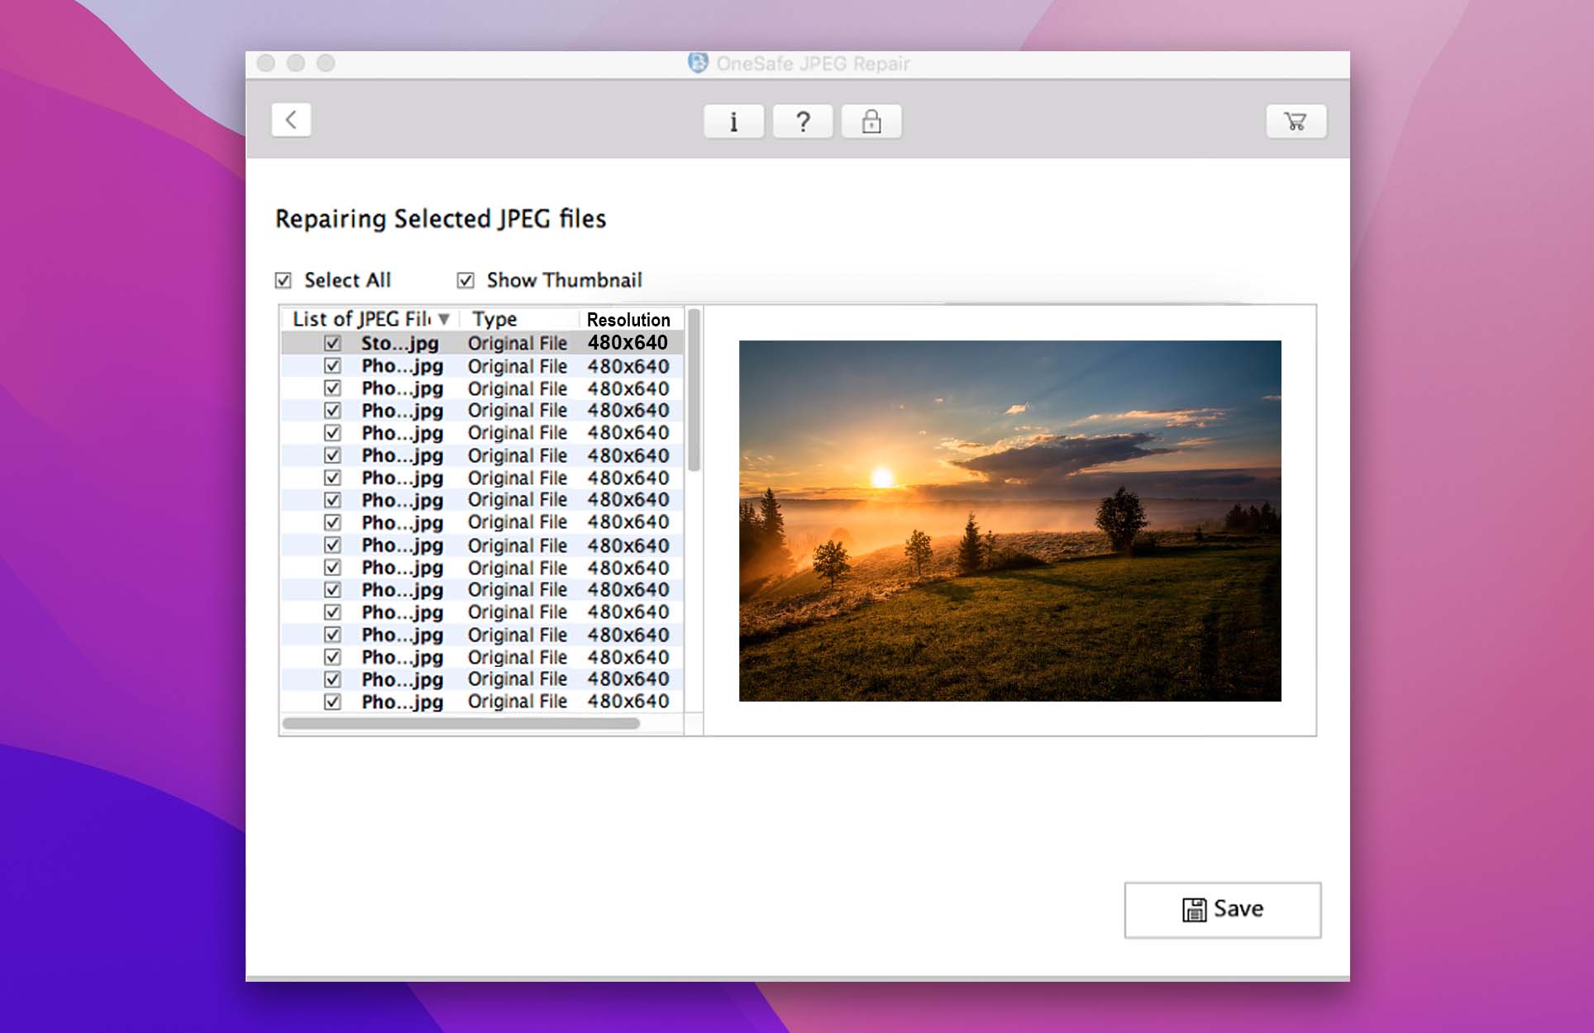Toggle the Select All checkbox
The width and height of the screenshot is (1594, 1033).
[284, 281]
